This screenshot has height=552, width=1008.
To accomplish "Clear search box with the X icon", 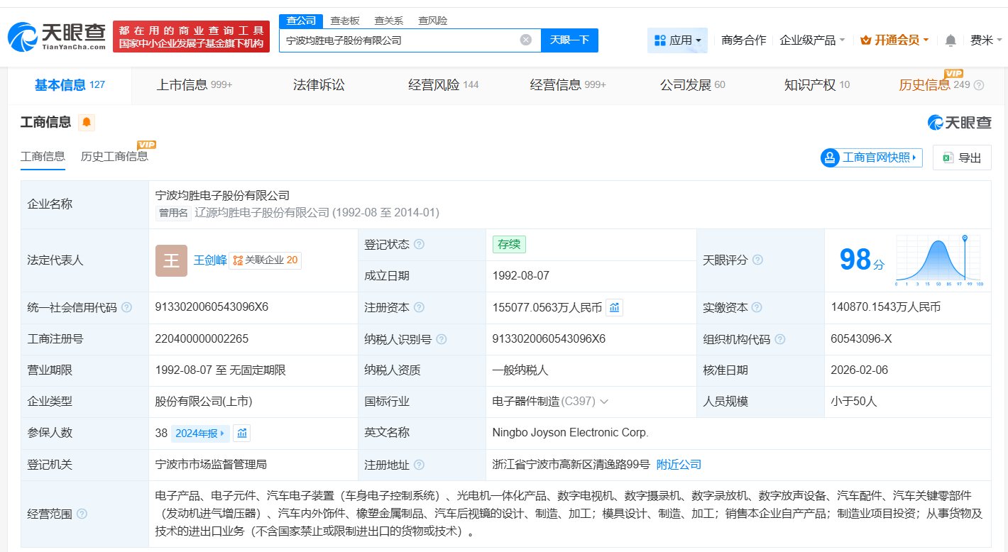I will (526, 40).
